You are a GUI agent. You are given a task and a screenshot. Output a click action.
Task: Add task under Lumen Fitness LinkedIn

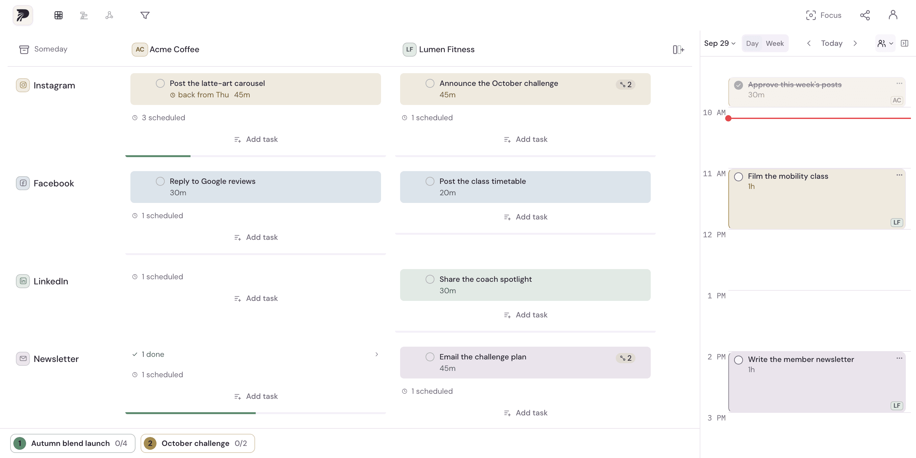525,315
